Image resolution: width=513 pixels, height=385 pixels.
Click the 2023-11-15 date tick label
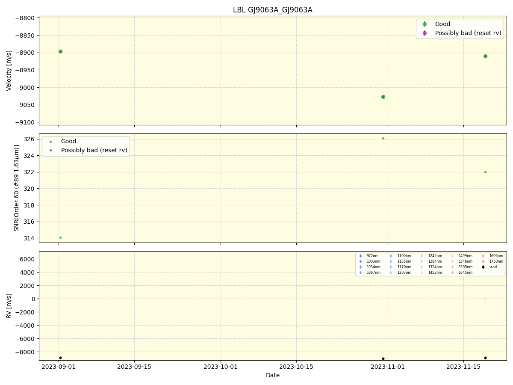pyautogui.click(x=463, y=366)
